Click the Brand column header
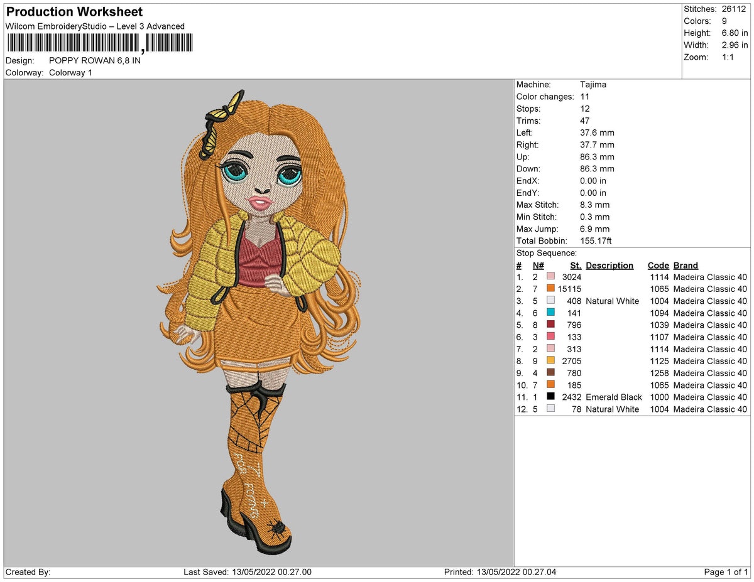The width and height of the screenshot is (754, 582). (686, 266)
